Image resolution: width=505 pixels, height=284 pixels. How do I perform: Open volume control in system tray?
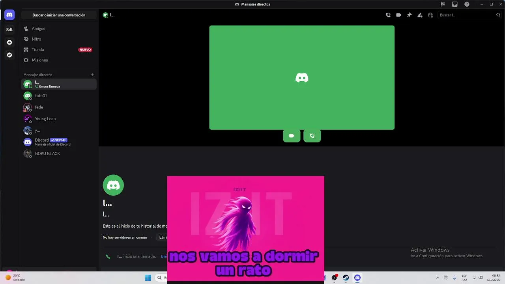481,278
